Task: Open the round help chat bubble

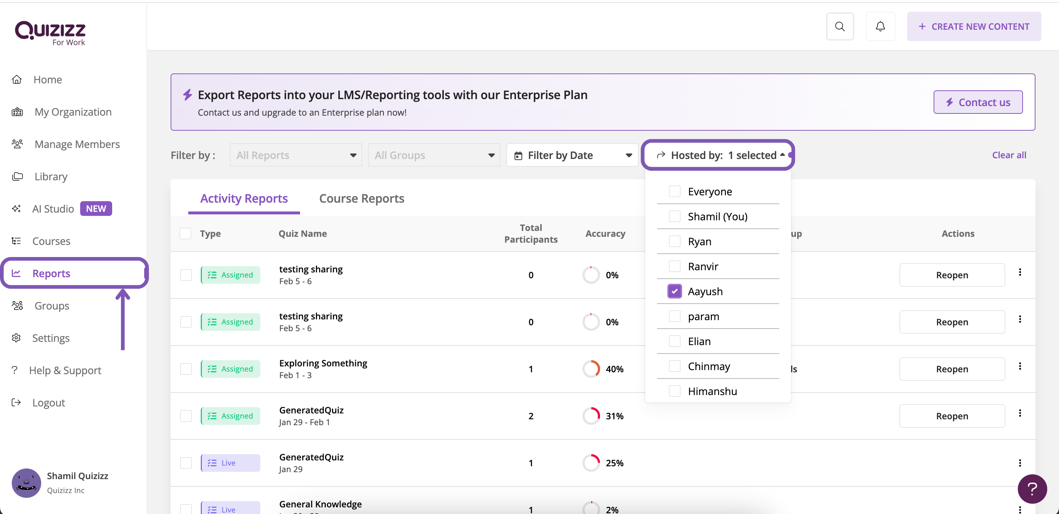Action: (1032, 489)
